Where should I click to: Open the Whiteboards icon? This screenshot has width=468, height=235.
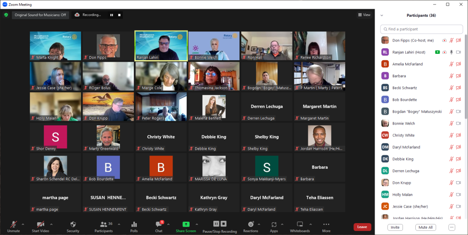click(x=300, y=225)
